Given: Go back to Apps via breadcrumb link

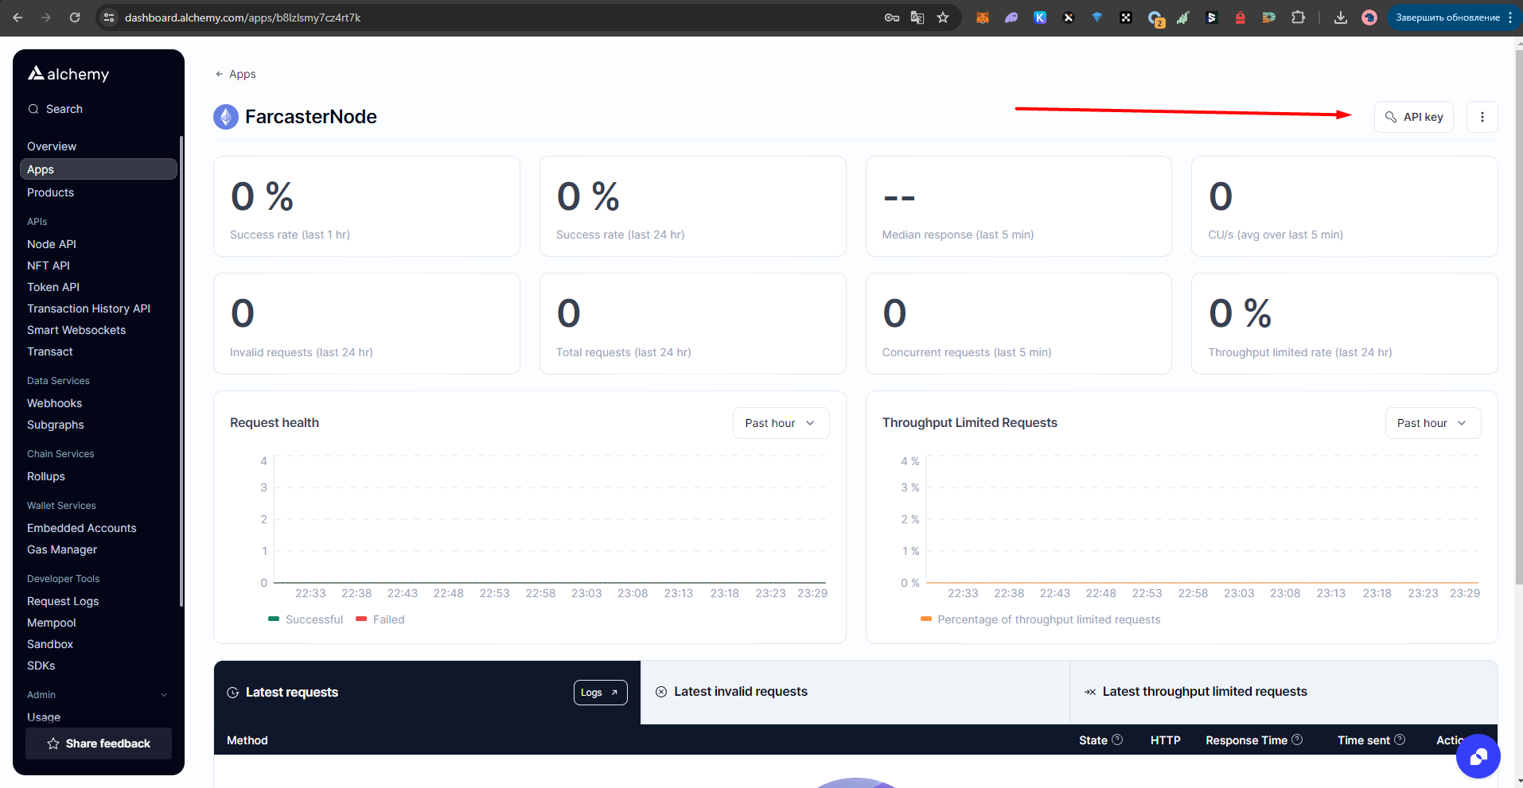Looking at the screenshot, I should click(236, 74).
